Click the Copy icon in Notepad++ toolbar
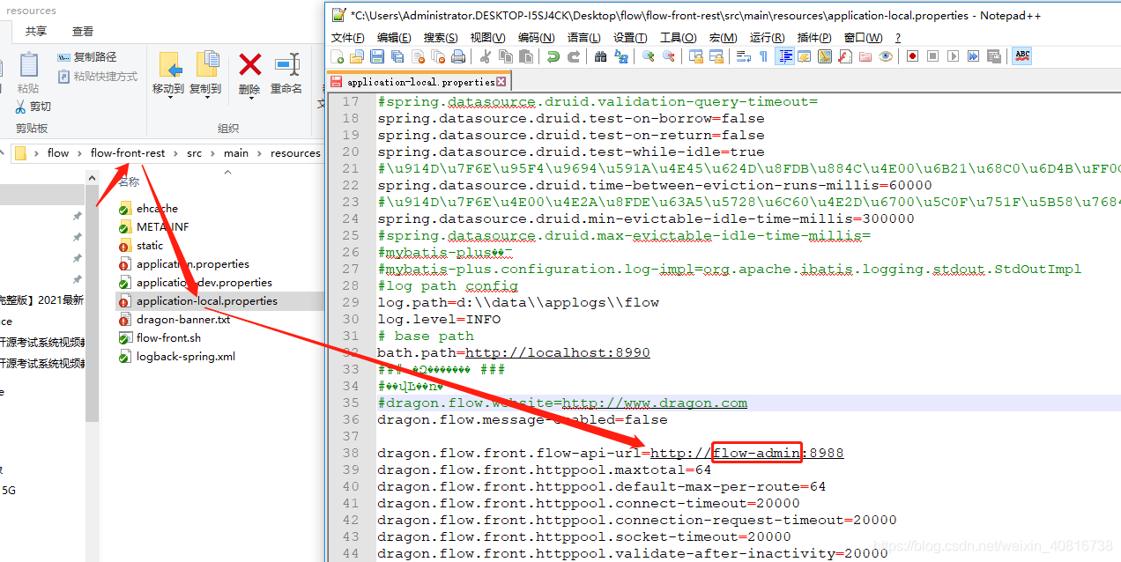 click(x=505, y=56)
